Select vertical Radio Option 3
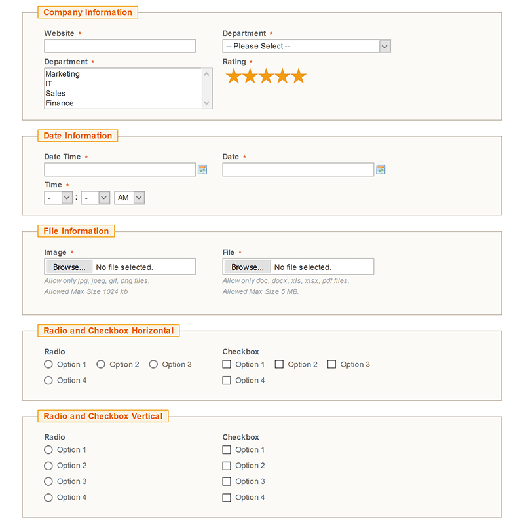This screenshot has height=524, width=524. 48,481
